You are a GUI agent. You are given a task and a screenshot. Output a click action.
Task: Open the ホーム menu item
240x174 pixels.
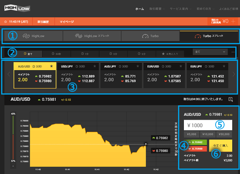[x=139, y=9]
